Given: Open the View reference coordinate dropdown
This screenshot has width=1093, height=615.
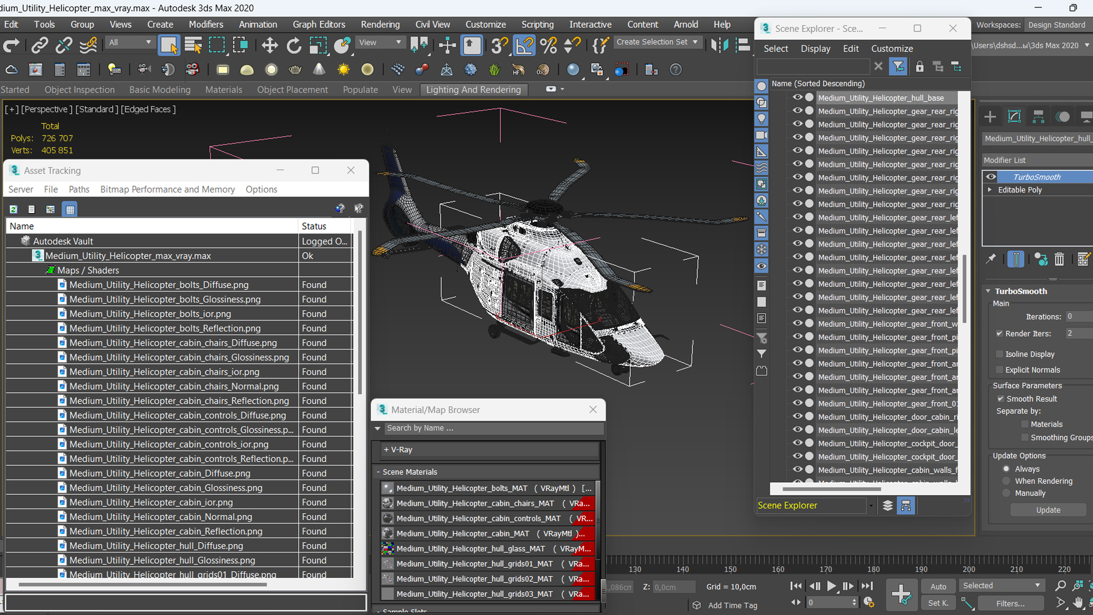Looking at the screenshot, I should point(380,43).
